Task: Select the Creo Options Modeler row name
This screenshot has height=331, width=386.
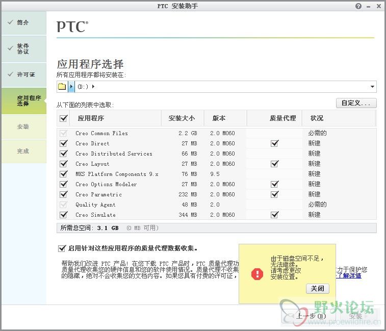Action: 106,184
